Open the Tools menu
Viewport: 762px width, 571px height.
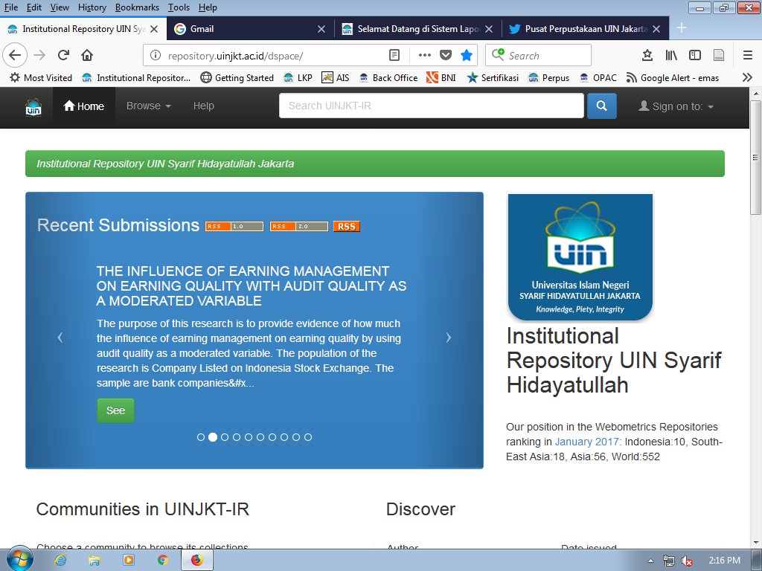click(x=179, y=7)
